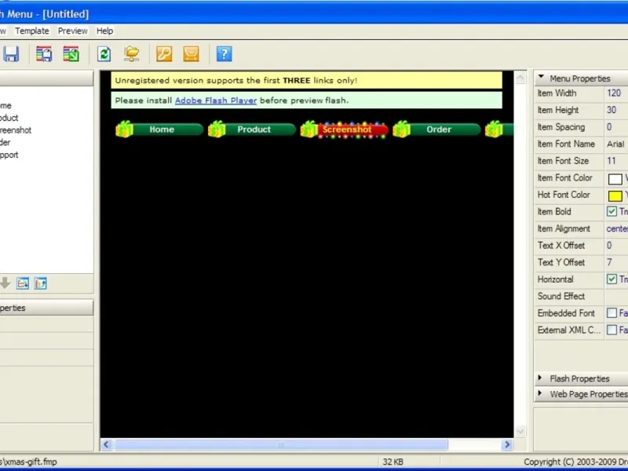Click the preview vertical scrollbar down arrow

pyautogui.click(x=520, y=431)
